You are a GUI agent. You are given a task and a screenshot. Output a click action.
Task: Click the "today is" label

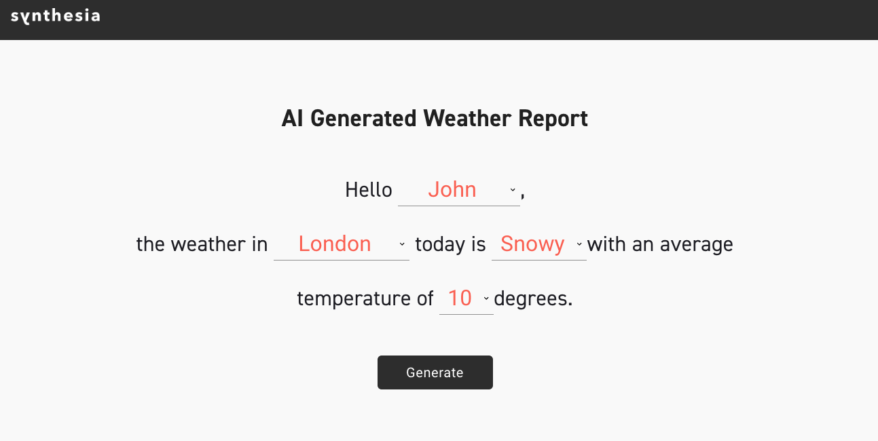pyautogui.click(x=450, y=244)
